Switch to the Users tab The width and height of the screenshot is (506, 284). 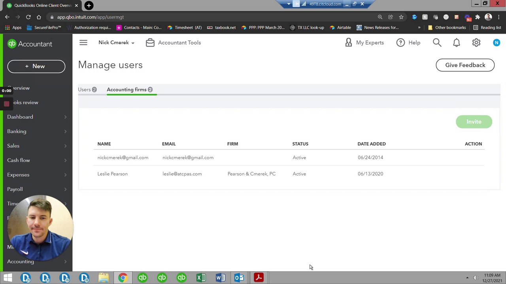coord(87,90)
